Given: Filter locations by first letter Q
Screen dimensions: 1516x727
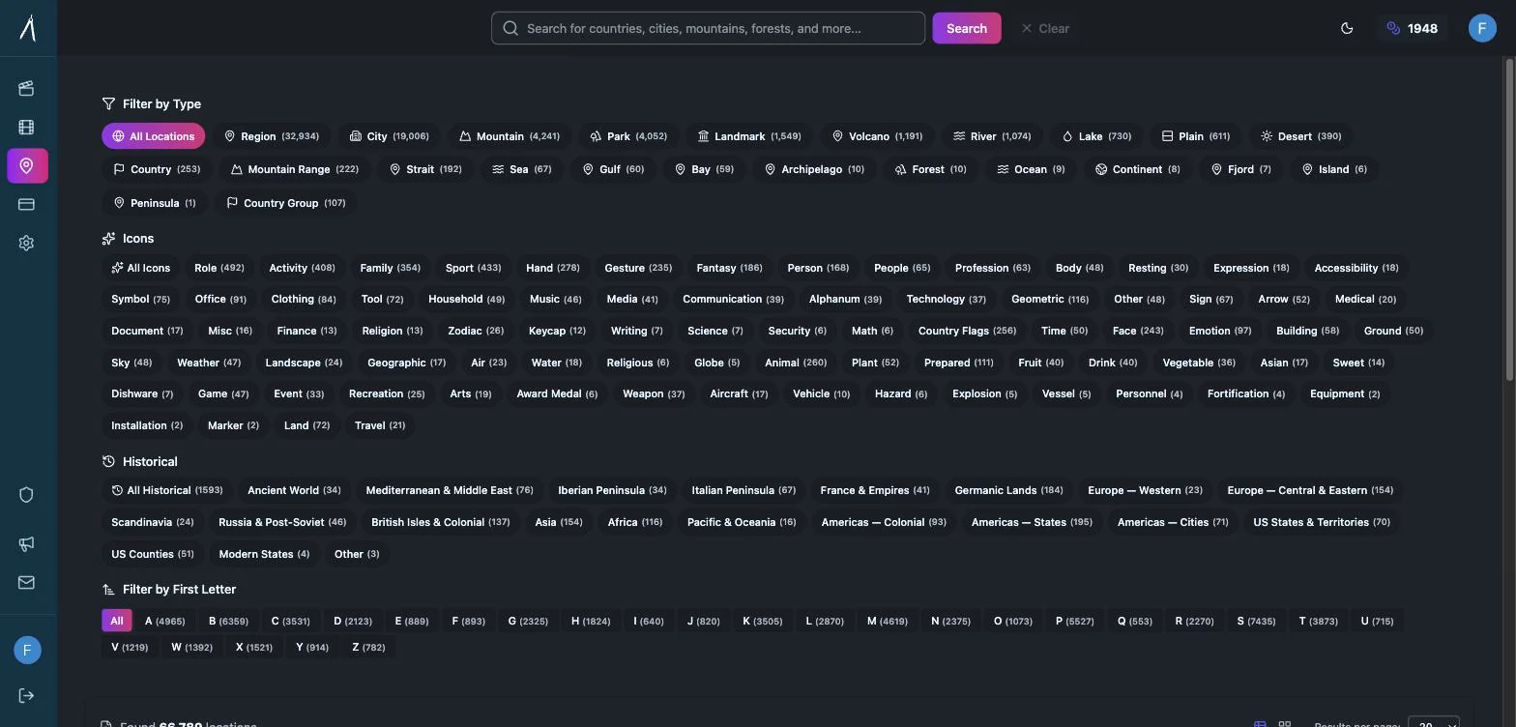Looking at the screenshot, I should click(x=1135, y=621).
